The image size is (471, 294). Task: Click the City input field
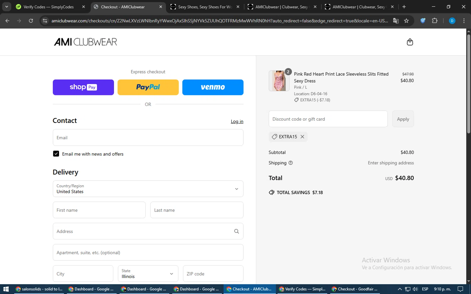click(83, 274)
